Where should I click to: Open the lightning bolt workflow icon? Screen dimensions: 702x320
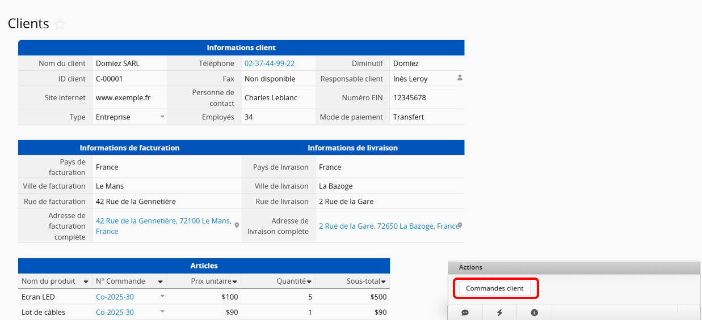(x=499, y=313)
